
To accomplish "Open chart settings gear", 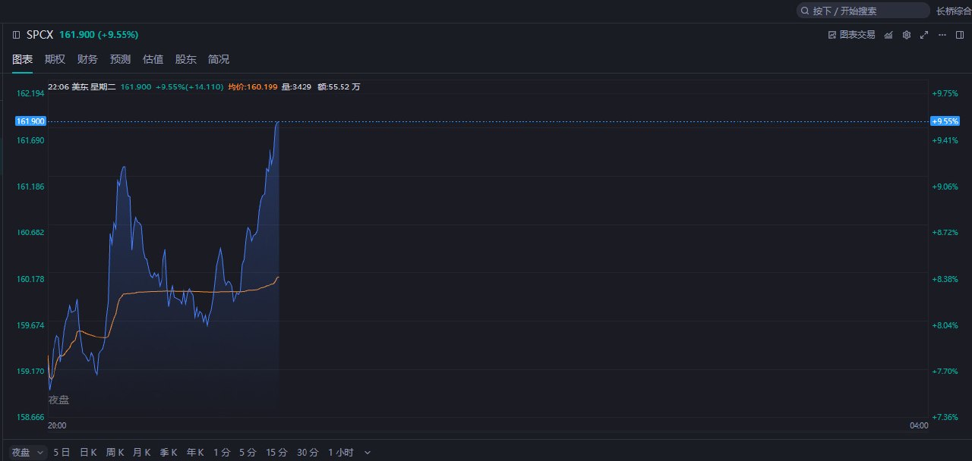I will (906, 35).
